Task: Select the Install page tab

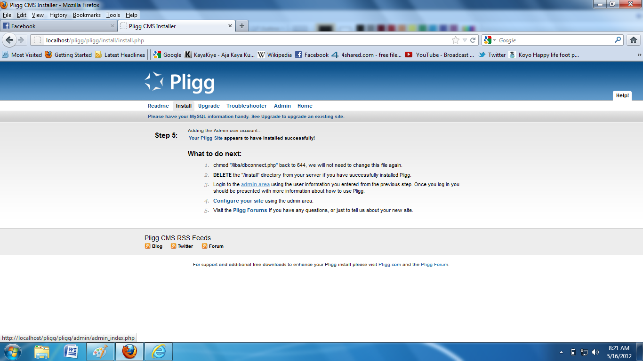Action: coord(184,106)
